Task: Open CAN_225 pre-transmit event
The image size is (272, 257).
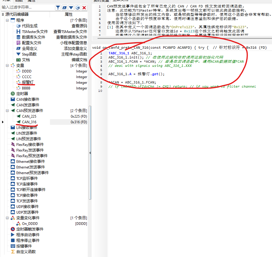Action: (x=29, y=116)
